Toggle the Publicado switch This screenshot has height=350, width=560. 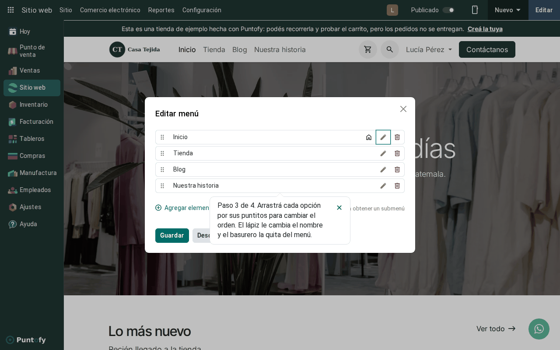[448, 10]
